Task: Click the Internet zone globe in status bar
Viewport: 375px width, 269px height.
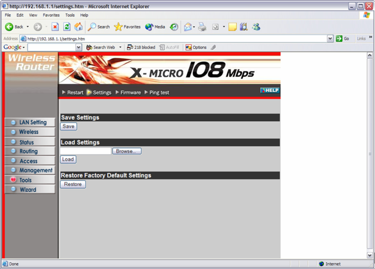Action: [x=321, y=264]
